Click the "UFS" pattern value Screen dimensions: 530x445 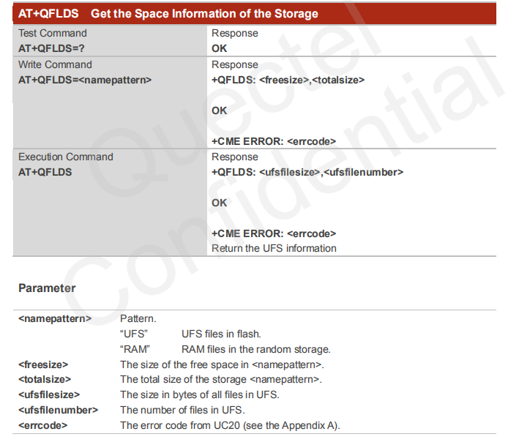[x=133, y=334]
